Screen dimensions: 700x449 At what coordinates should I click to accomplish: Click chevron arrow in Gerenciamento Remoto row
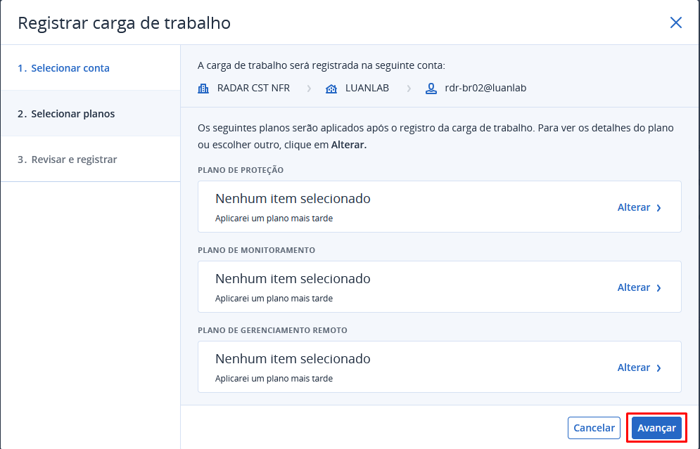[659, 368]
